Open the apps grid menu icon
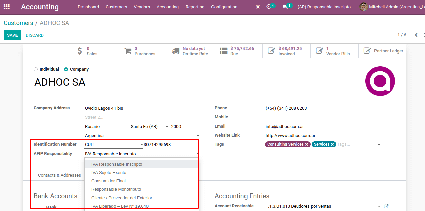 tap(7, 7)
